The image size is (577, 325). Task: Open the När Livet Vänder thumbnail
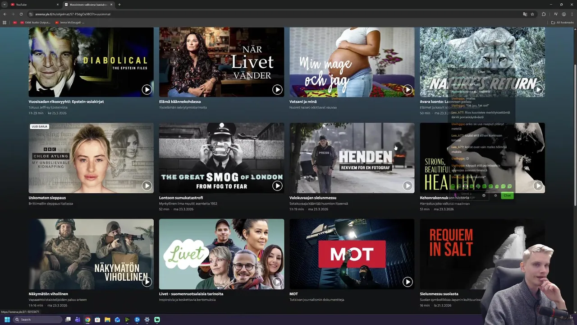point(221,62)
